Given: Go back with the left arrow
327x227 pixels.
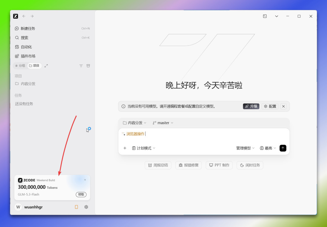Looking at the screenshot, I should coord(24,16).
